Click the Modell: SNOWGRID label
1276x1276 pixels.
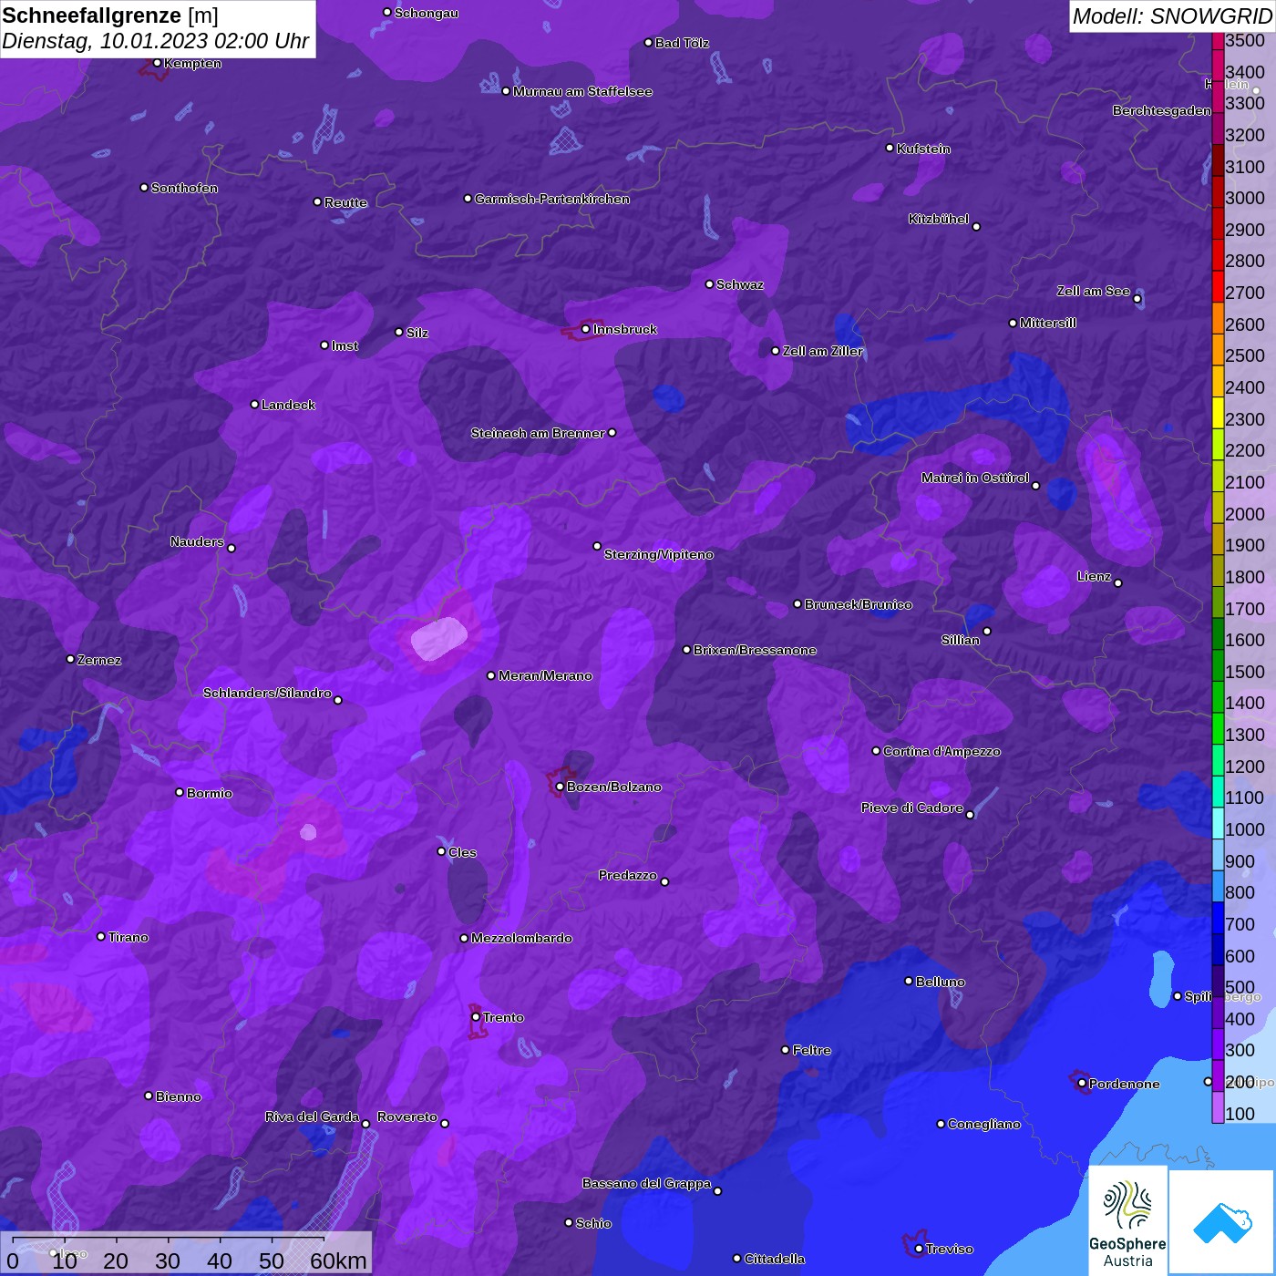tap(1171, 15)
